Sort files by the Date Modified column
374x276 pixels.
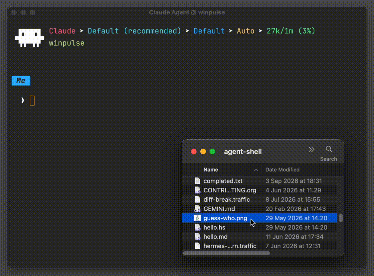[282, 170]
